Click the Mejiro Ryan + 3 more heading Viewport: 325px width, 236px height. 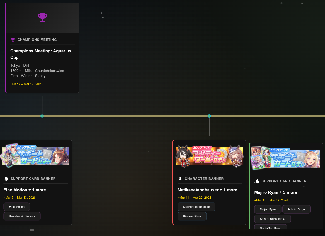coord(275,192)
